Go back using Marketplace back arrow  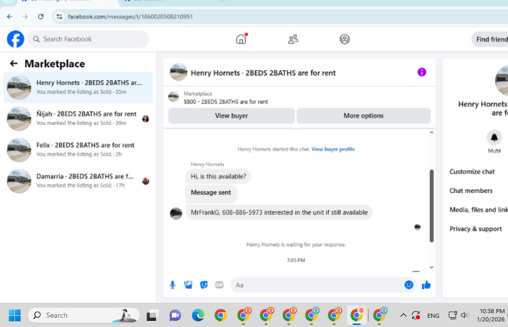[13, 63]
